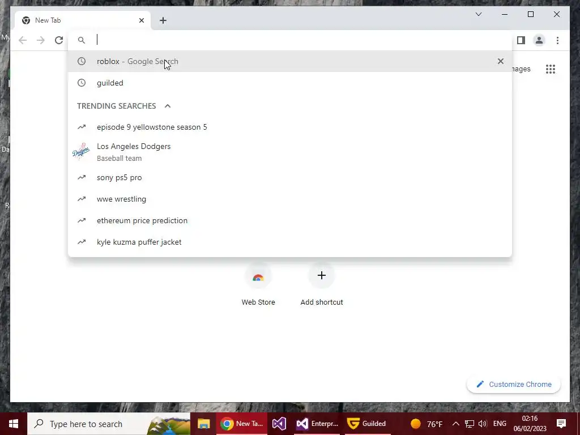Open the Web Store shortcut
580x435 pixels.
pyautogui.click(x=258, y=285)
